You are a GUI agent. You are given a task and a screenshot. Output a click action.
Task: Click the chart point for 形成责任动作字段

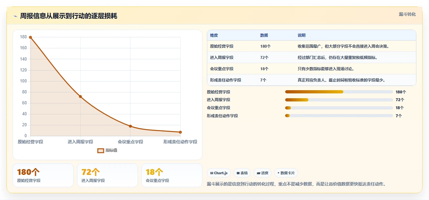click(180, 132)
